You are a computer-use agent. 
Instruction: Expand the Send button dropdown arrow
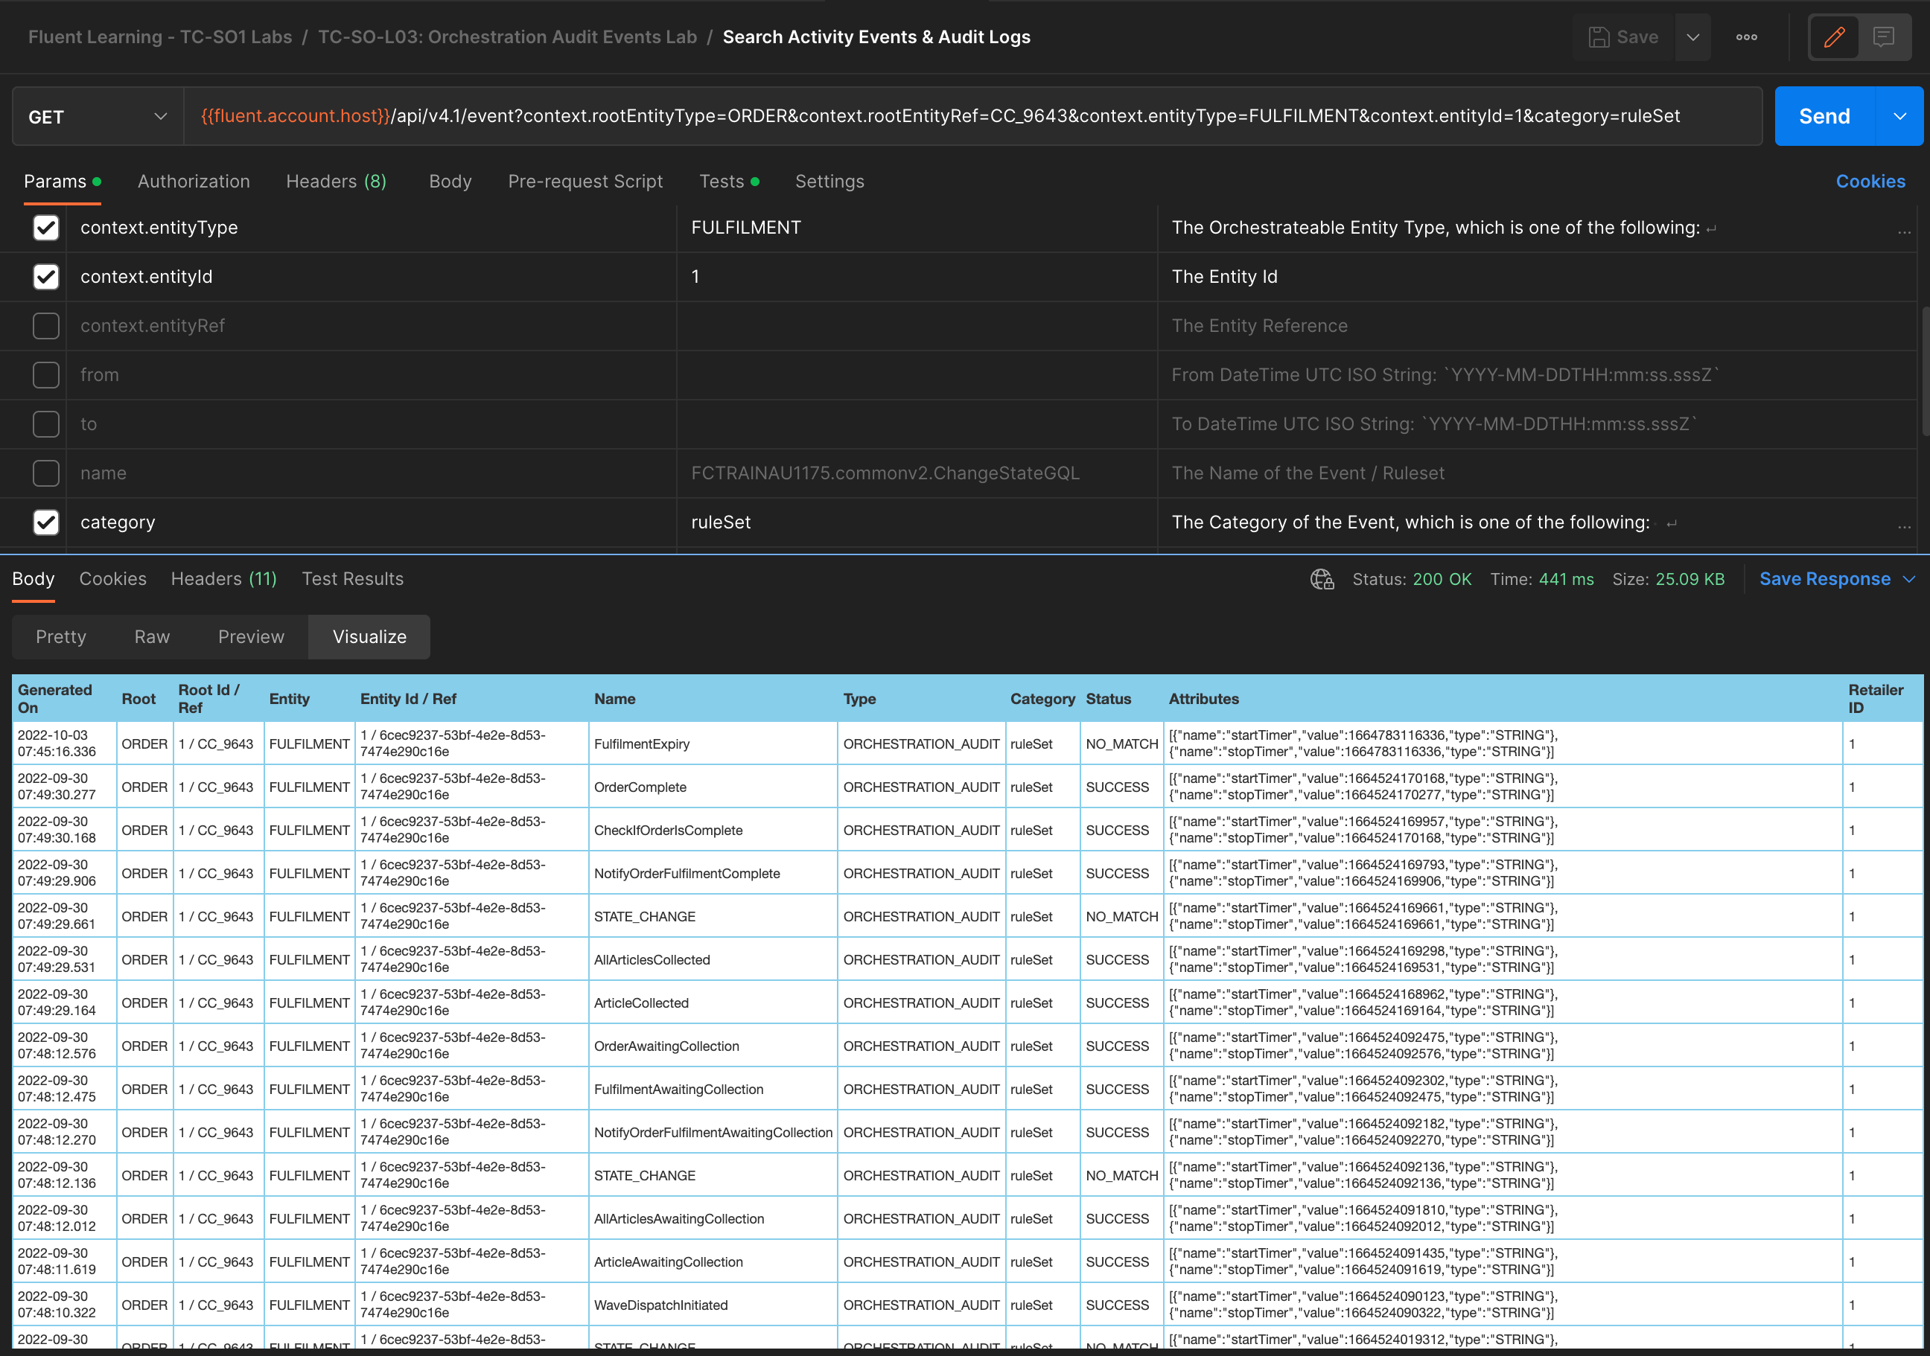click(1899, 117)
